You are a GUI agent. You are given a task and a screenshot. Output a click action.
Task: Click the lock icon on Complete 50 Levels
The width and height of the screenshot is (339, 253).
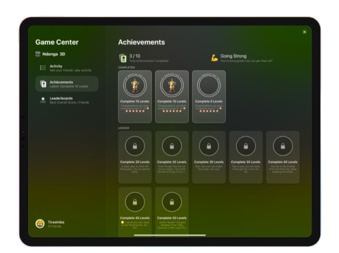[172, 202]
